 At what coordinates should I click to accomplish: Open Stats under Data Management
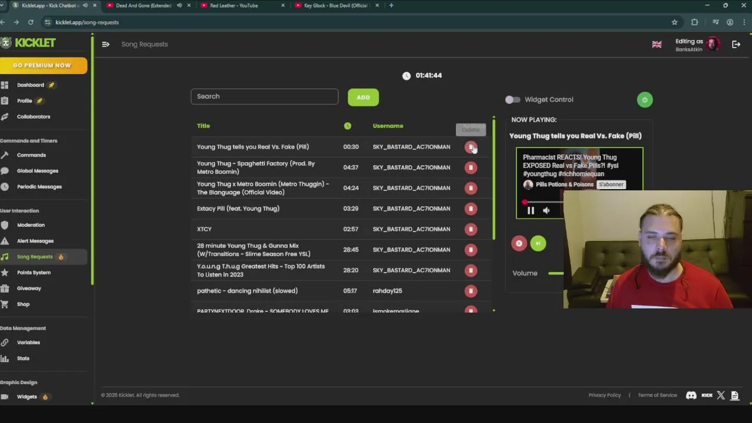(x=23, y=358)
